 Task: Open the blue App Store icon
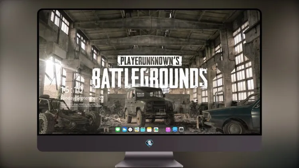click(175, 129)
